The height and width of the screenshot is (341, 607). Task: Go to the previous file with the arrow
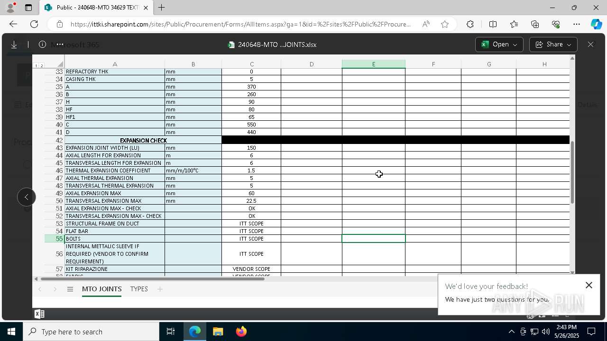point(27,197)
